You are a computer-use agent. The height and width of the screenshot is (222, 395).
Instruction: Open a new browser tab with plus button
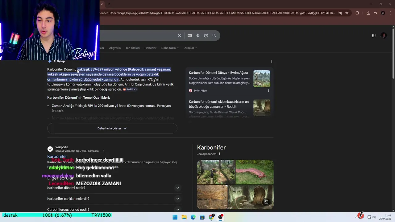click(x=109, y=4)
